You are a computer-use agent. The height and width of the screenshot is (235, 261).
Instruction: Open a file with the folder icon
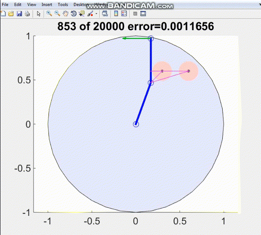(11, 13)
